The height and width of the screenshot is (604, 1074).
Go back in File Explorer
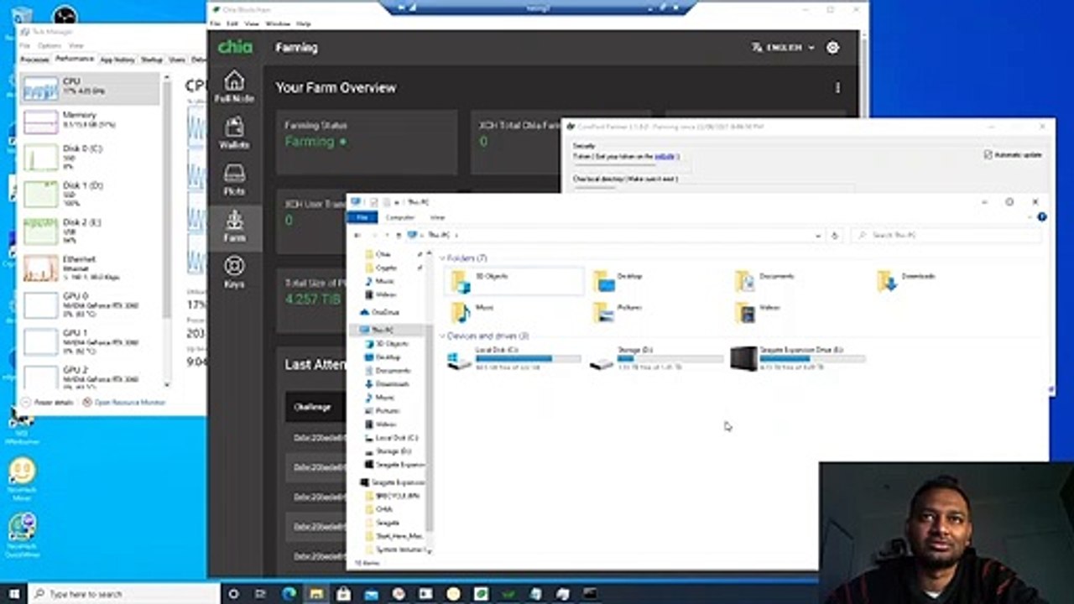tap(357, 236)
